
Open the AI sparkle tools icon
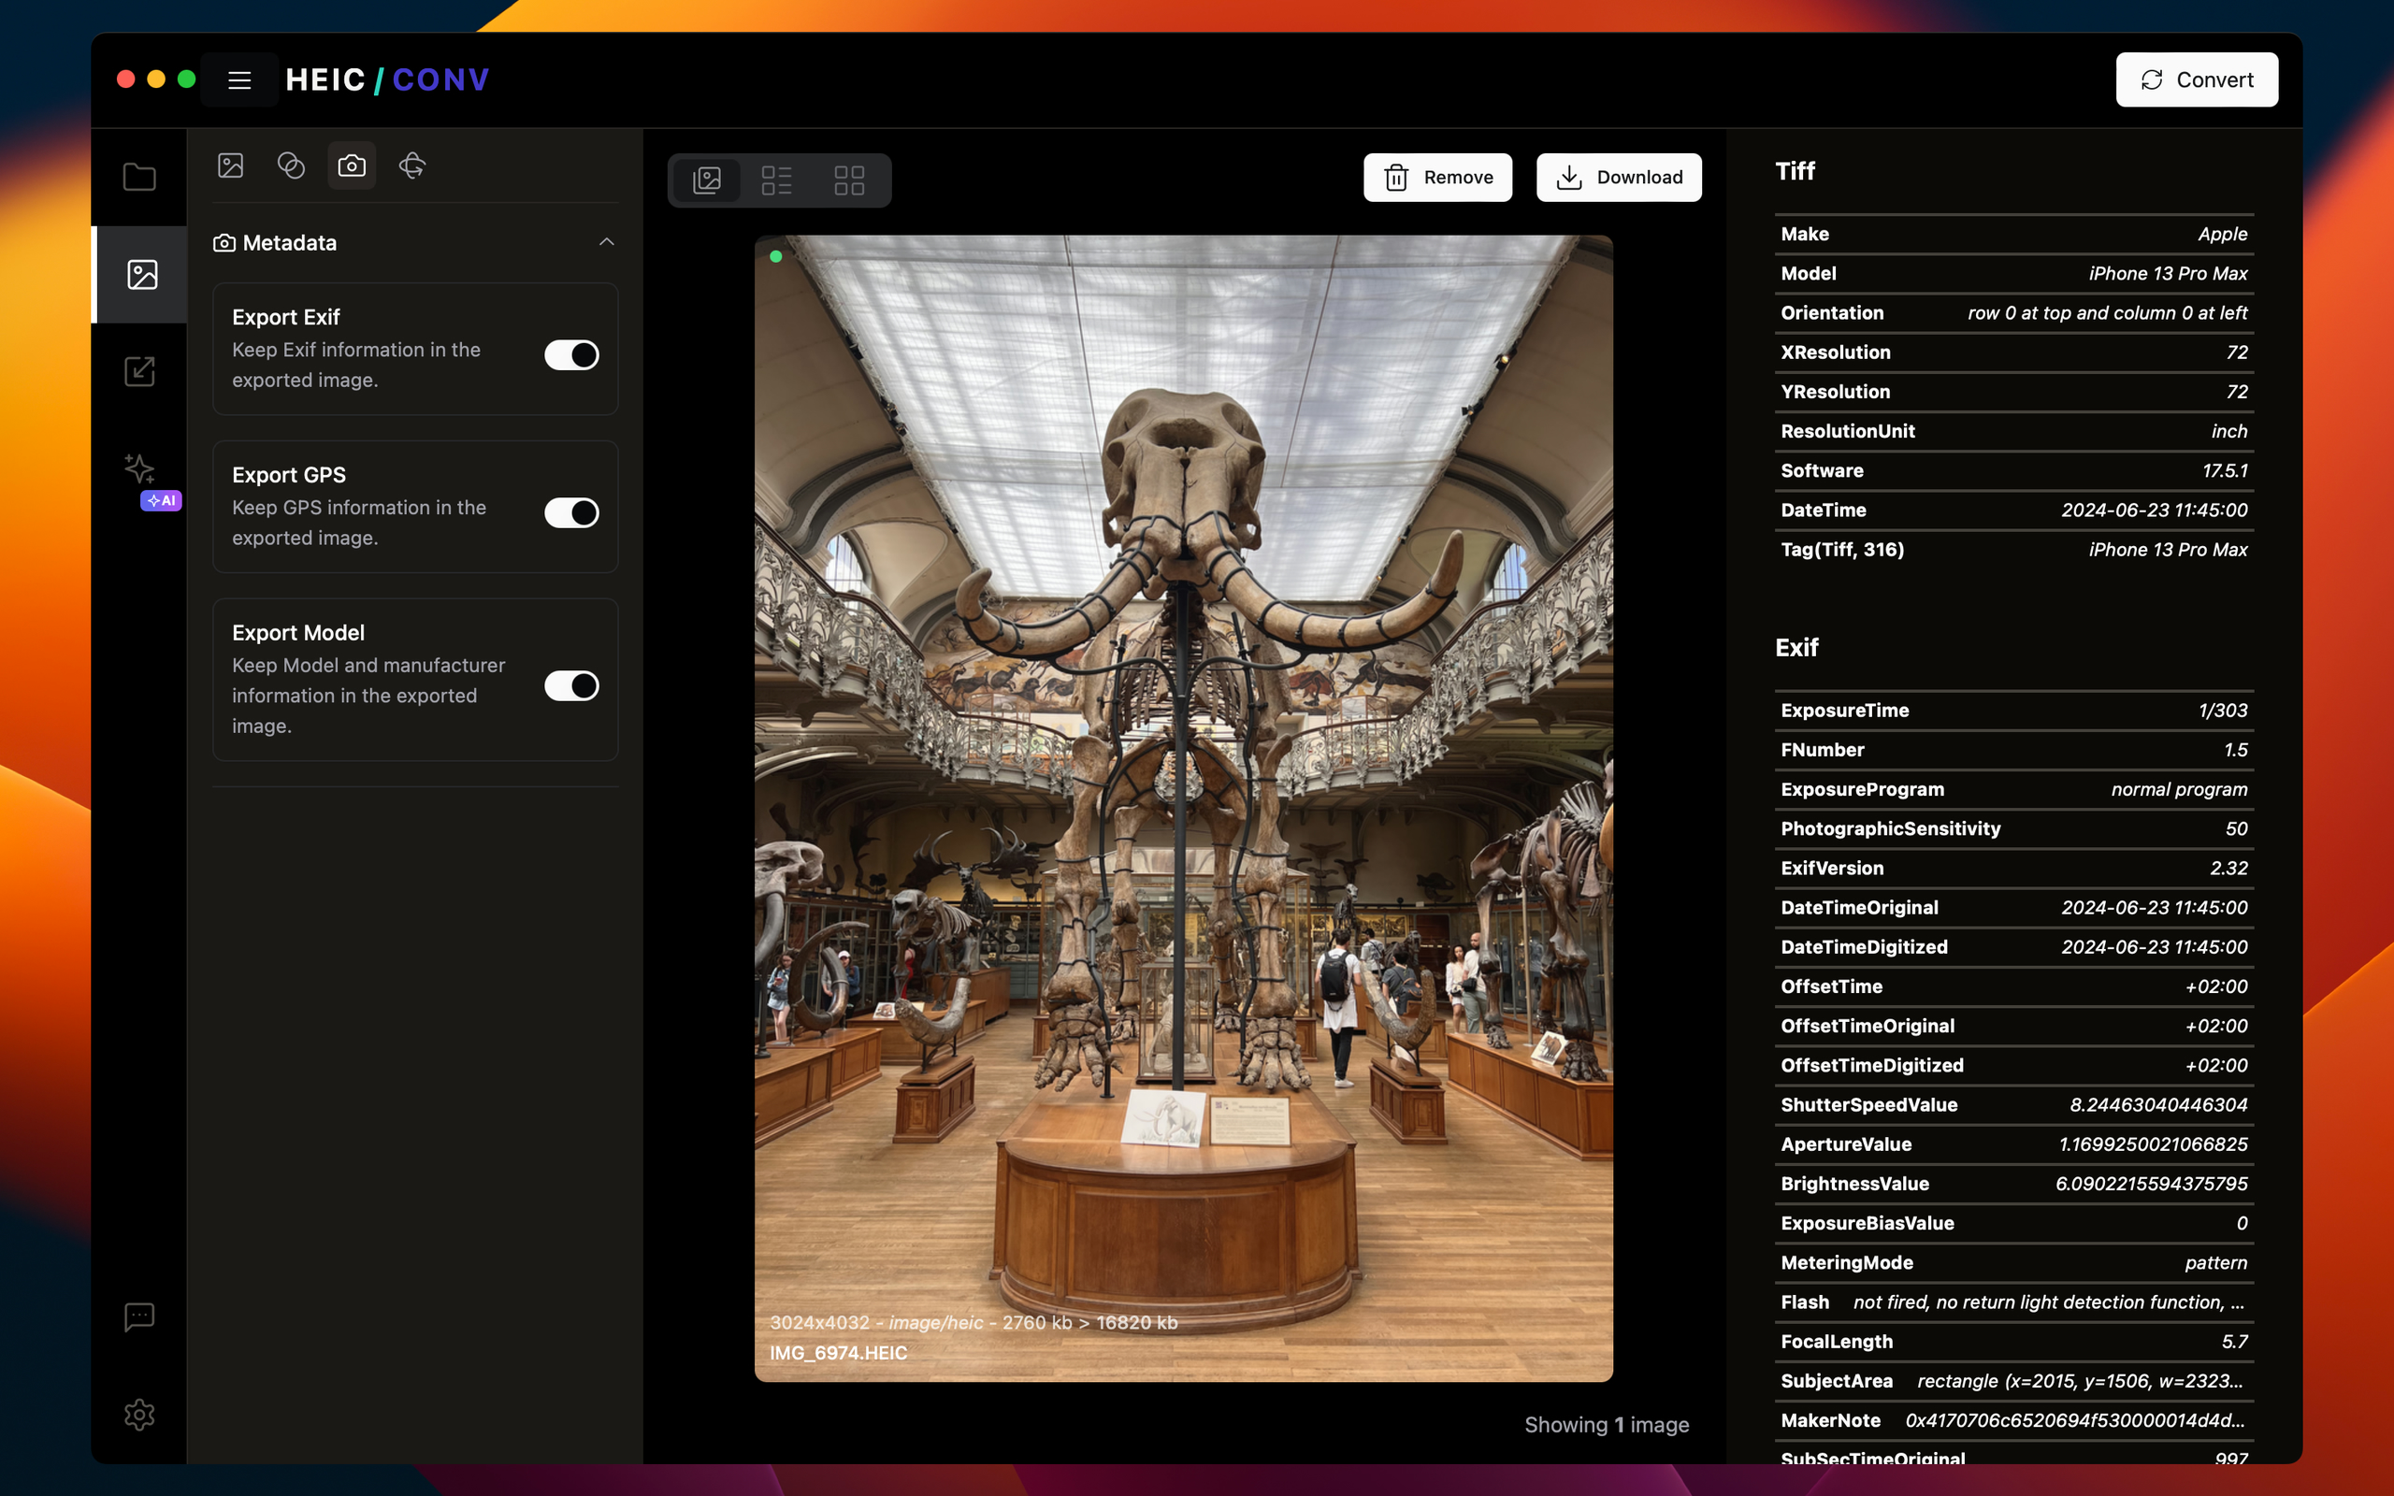point(139,469)
